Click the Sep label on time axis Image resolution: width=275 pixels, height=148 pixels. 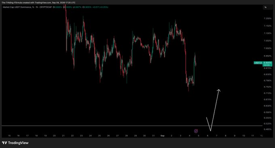click(163, 136)
